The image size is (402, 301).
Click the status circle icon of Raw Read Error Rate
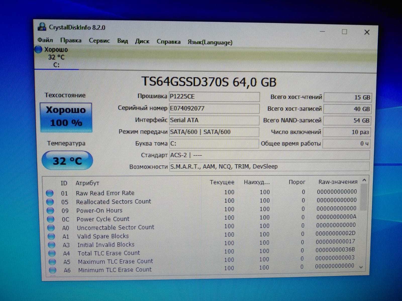50,193
